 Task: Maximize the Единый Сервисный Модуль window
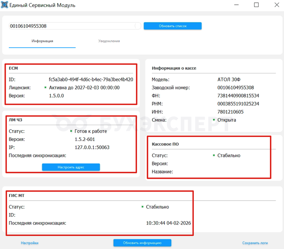tap(256, 5)
